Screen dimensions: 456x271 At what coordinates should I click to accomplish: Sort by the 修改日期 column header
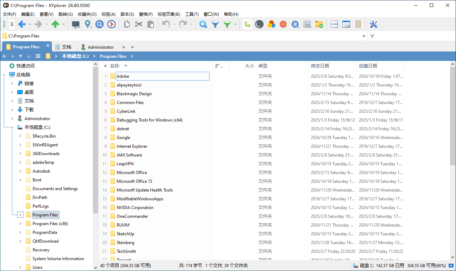coord(320,66)
